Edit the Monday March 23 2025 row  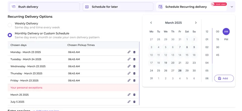[129, 52]
